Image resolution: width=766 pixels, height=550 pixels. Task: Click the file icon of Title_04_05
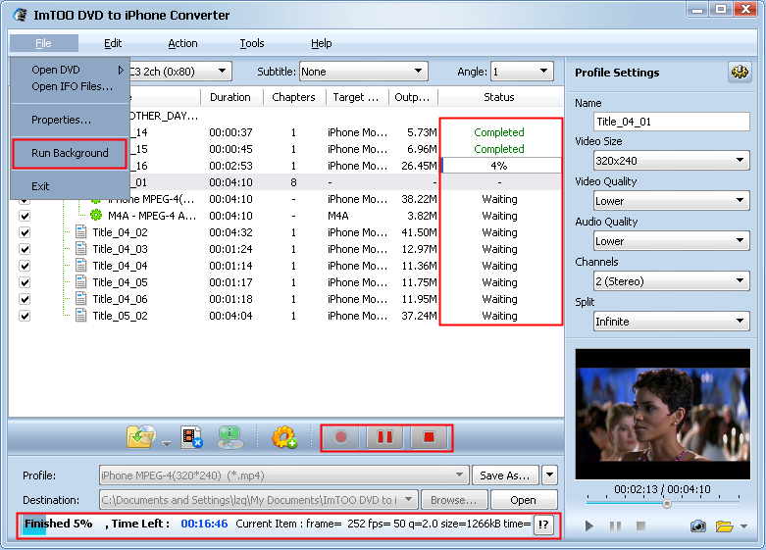(x=81, y=281)
